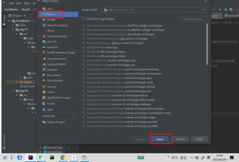Select pom.xml in project tree
This screenshot has width=239, height=162.
(27, 86)
